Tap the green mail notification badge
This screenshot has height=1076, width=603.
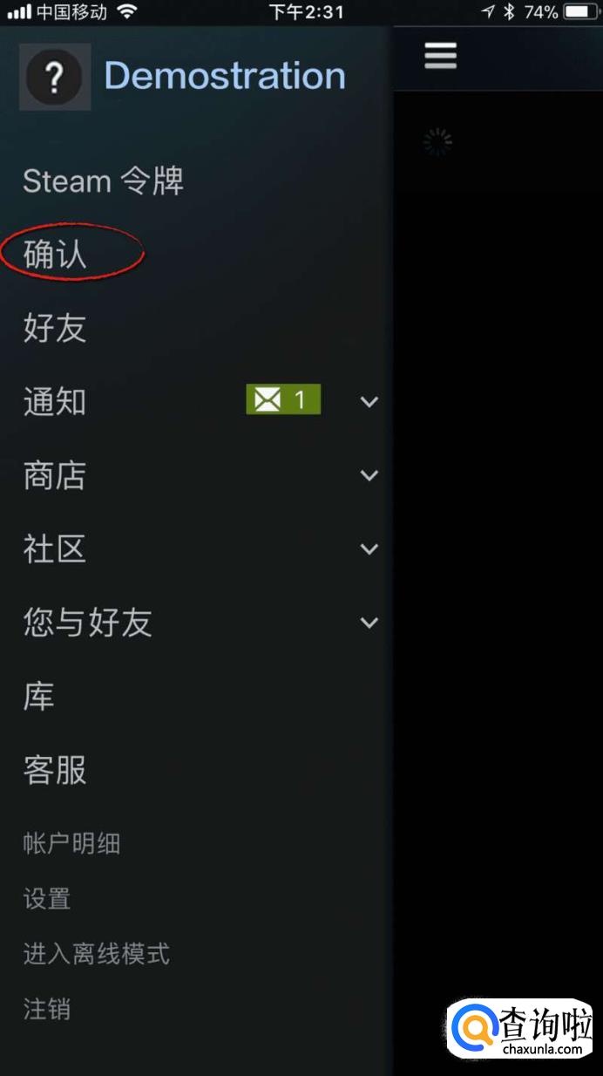(x=283, y=399)
